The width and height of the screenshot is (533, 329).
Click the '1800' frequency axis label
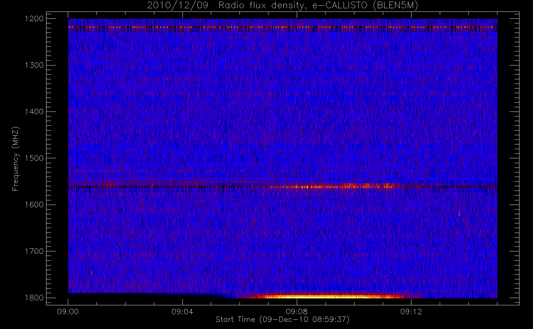[x=34, y=298]
